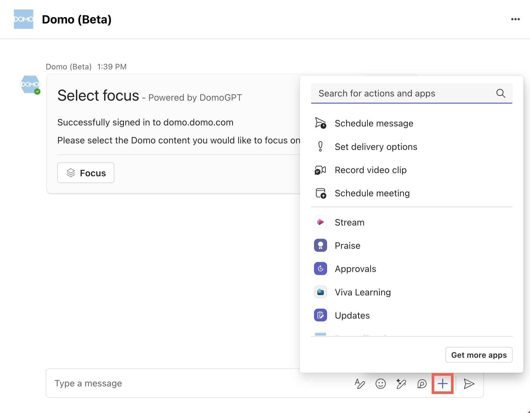Toggle the plus actions and apps button
This screenshot has height=413, width=530.
443,384
